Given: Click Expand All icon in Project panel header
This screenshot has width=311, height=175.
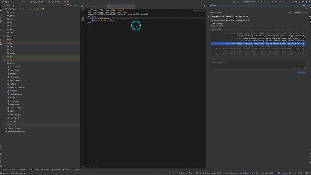Looking at the screenshot, I should coord(68,5).
